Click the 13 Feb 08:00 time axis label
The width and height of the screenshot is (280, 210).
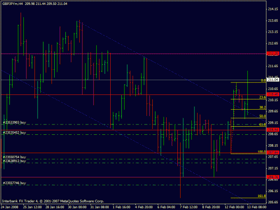coord(257,207)
